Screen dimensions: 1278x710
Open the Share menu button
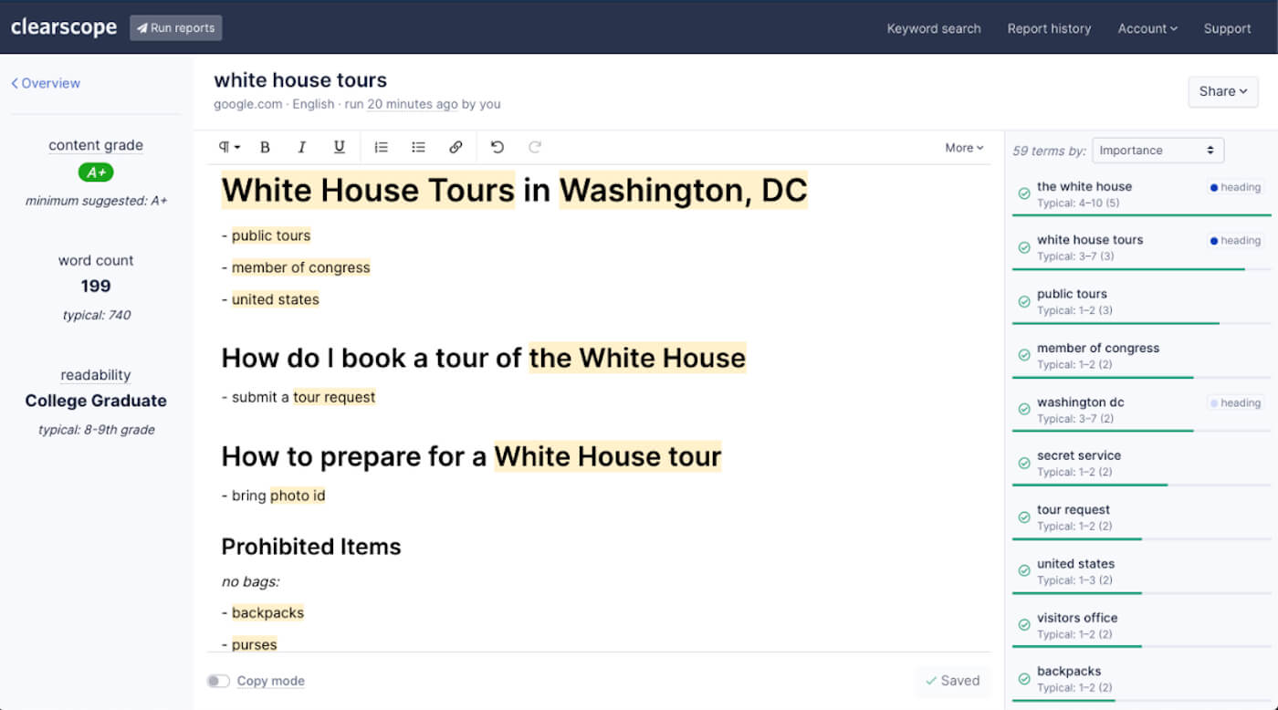[1222, 91]
